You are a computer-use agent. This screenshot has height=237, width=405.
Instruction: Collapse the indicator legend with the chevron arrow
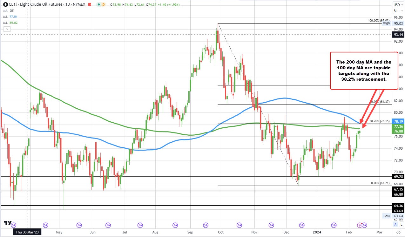[7, 29]
